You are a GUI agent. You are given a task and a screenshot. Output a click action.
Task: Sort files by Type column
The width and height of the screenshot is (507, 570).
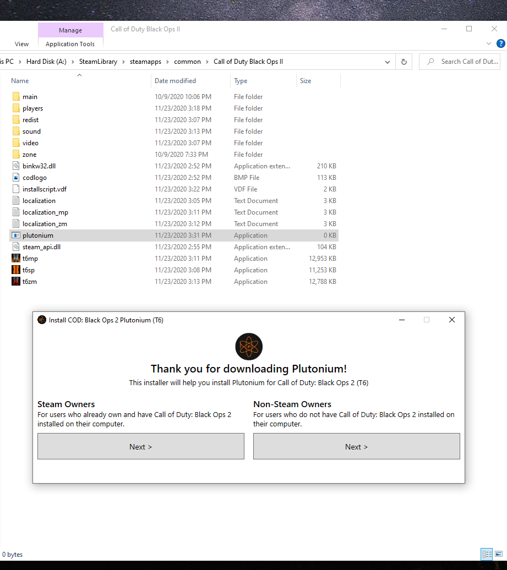(x=263, y=81)
